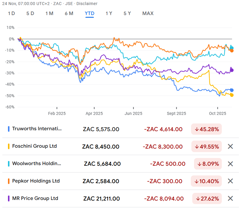Switch to the 1Y time range tab
Image resolution: width=241 pixels, height=210 pixels.
109,14
